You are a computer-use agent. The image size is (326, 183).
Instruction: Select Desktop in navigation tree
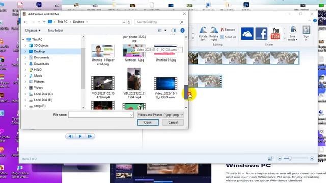(x=39, y=51)
